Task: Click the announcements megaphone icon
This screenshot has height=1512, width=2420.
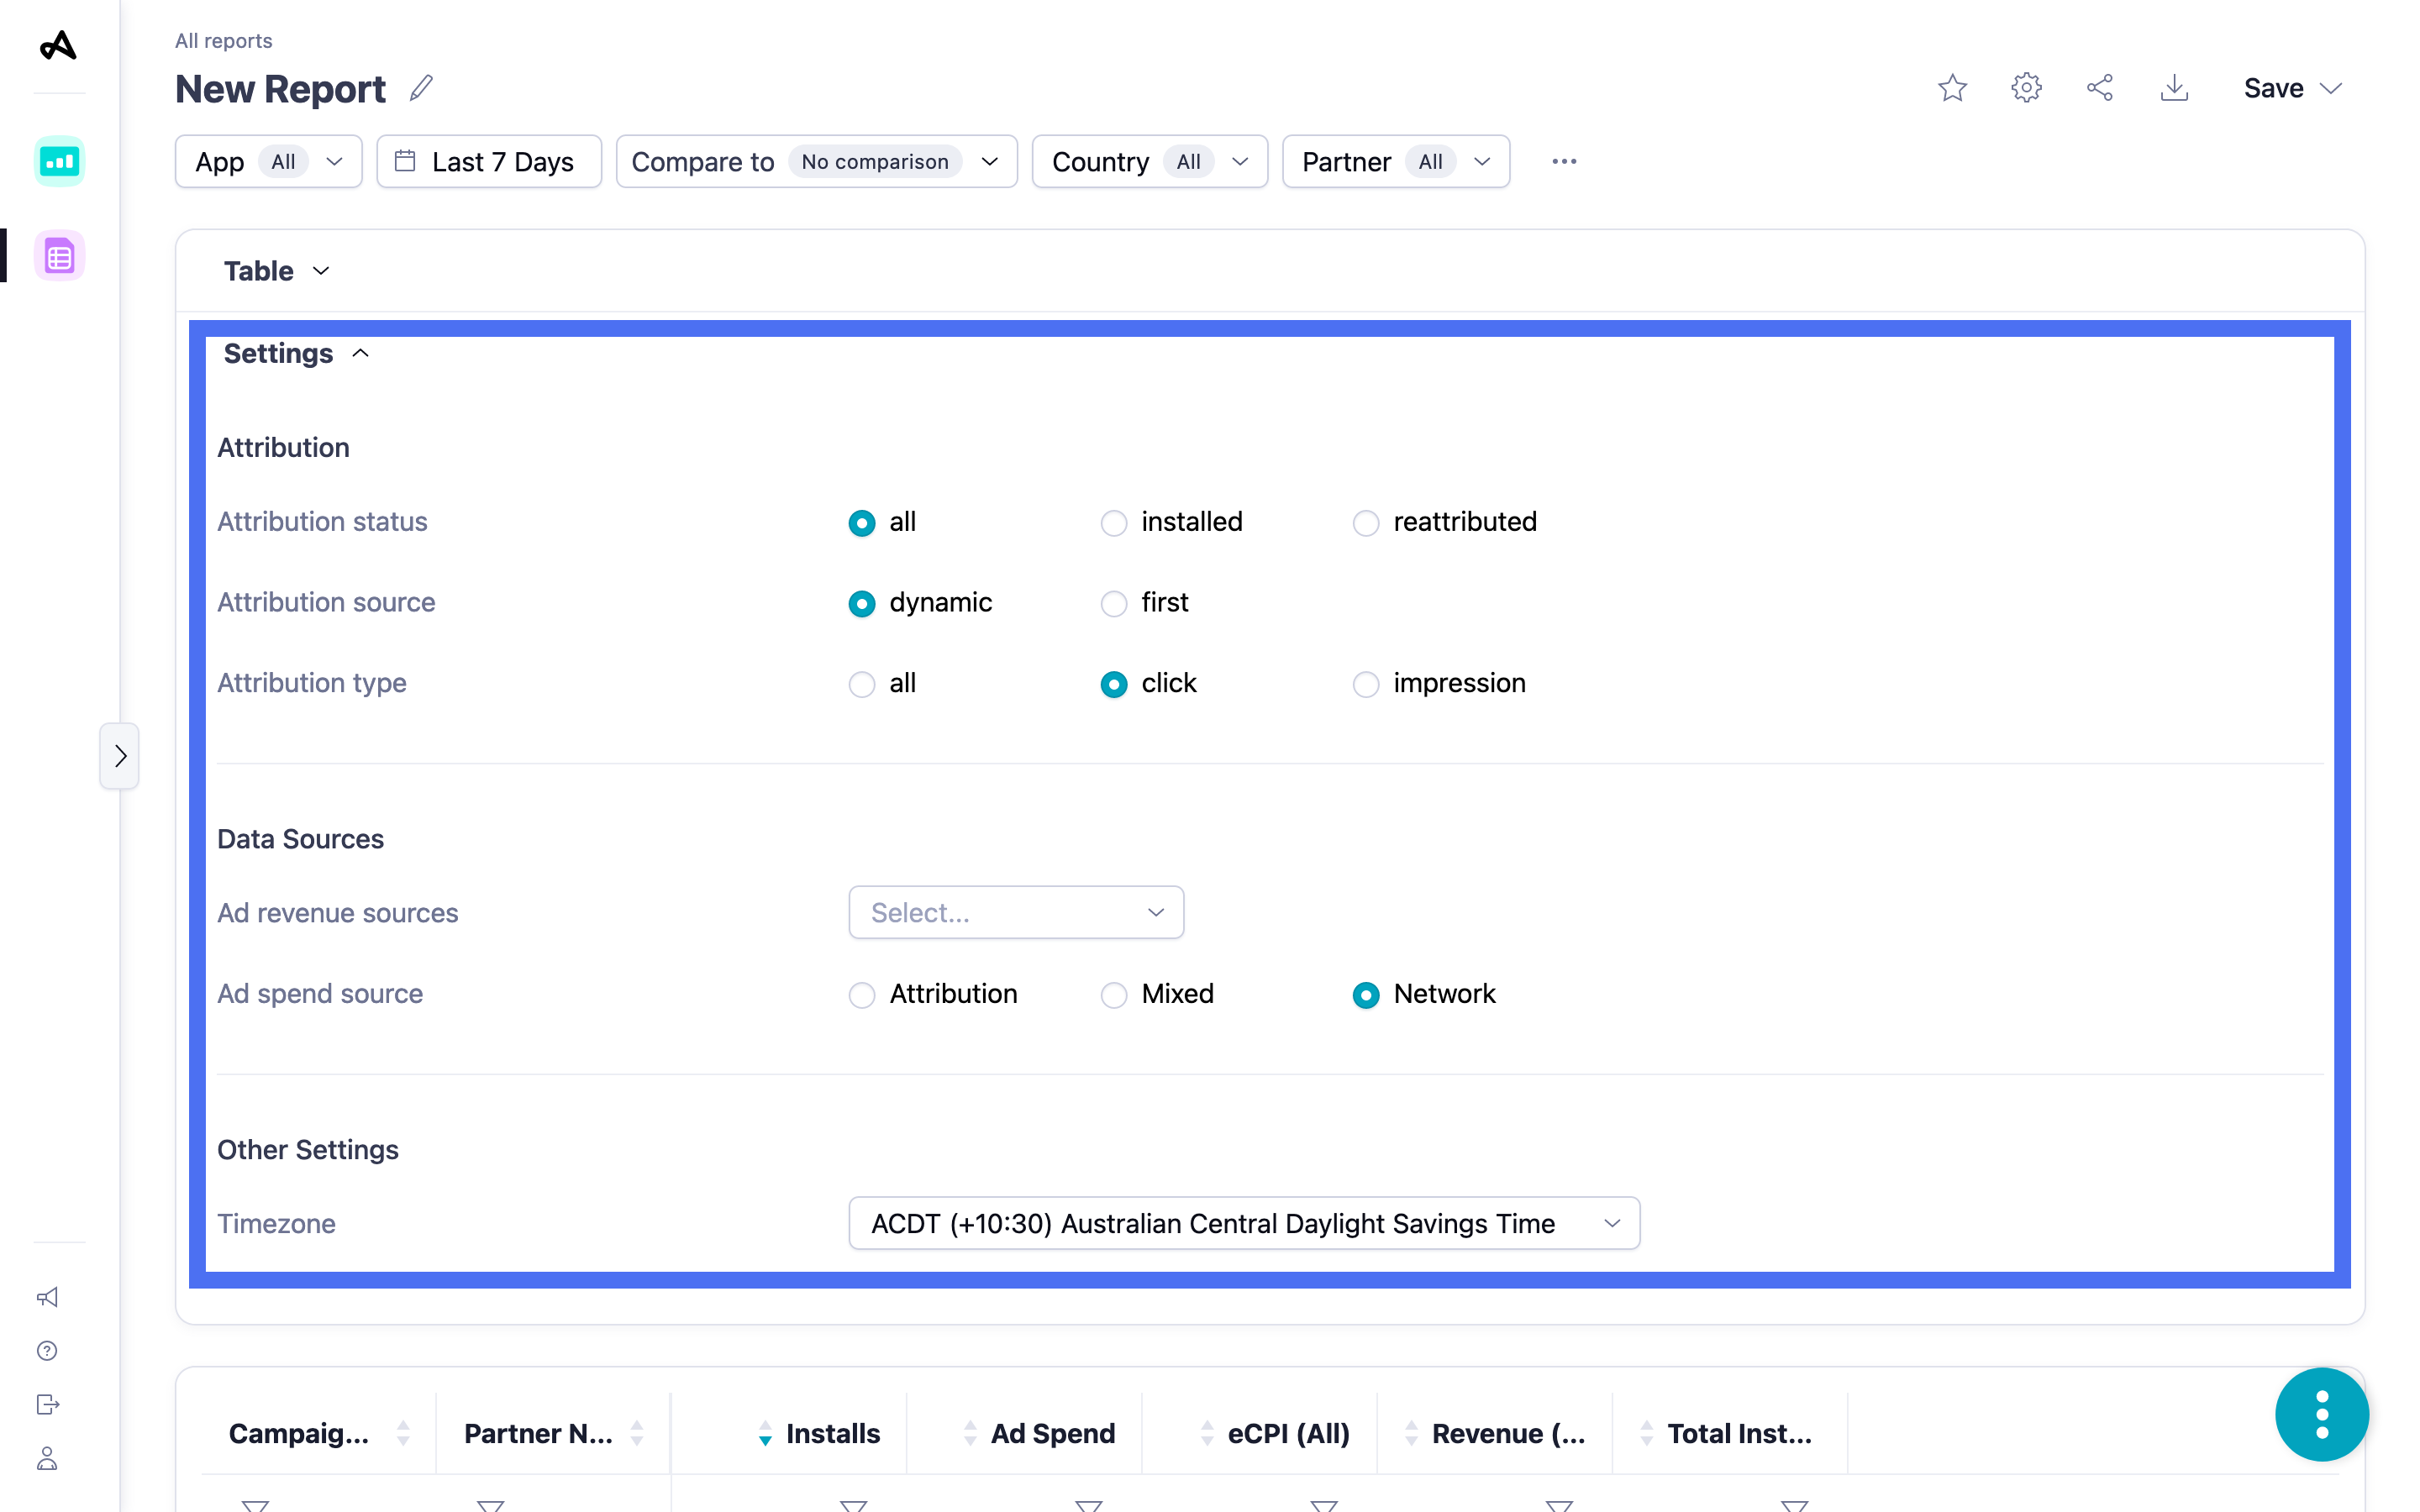Action: [x=47, y=1297]
